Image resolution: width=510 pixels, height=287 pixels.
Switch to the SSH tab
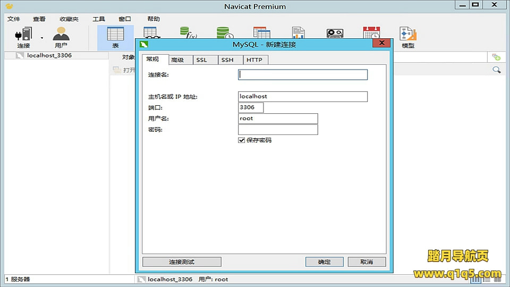227,60
